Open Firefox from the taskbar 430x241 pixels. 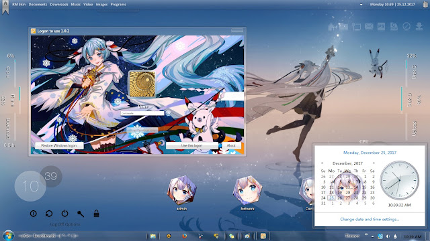click(185, 236)
